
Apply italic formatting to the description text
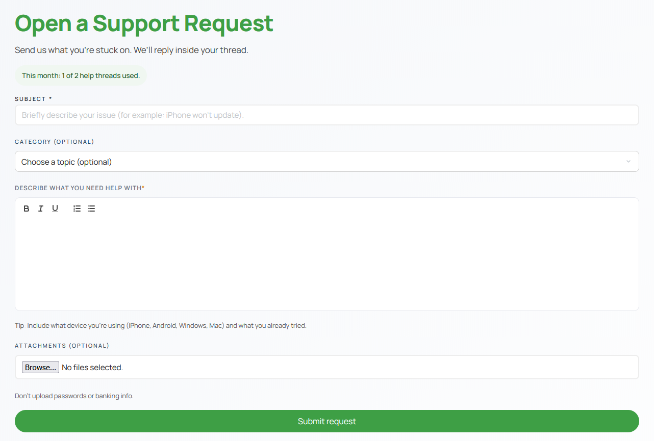[x=40, y=208]
